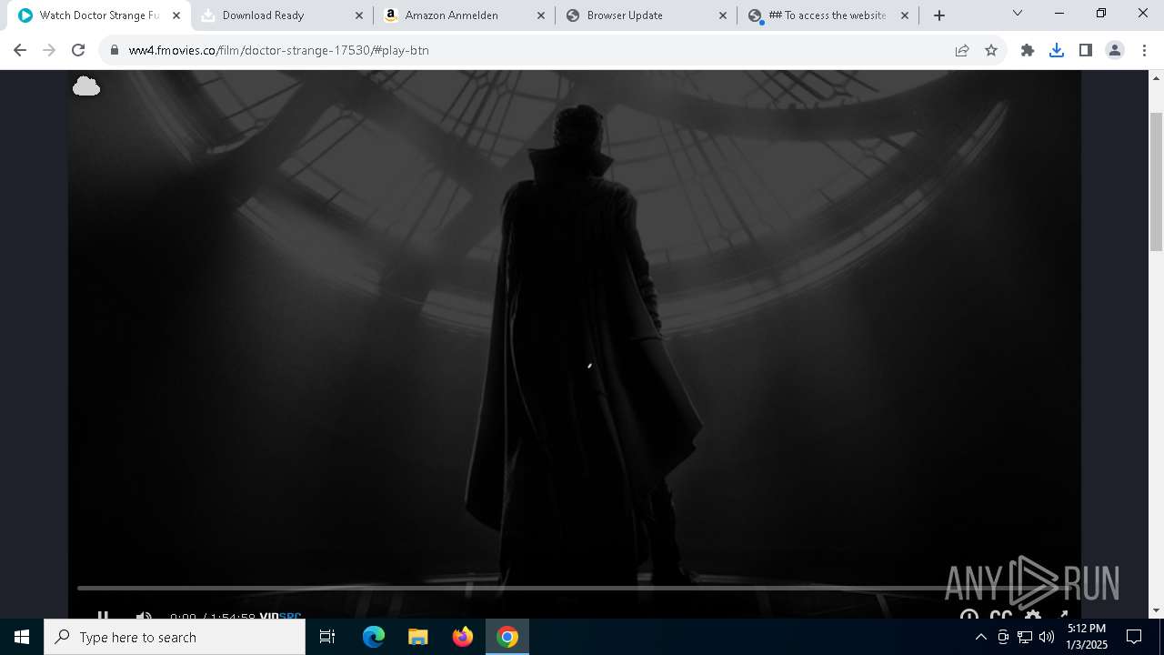Viewport: 1164px width, 655px height.
Task: Reload the current page
Action: [x=78, y=50]
